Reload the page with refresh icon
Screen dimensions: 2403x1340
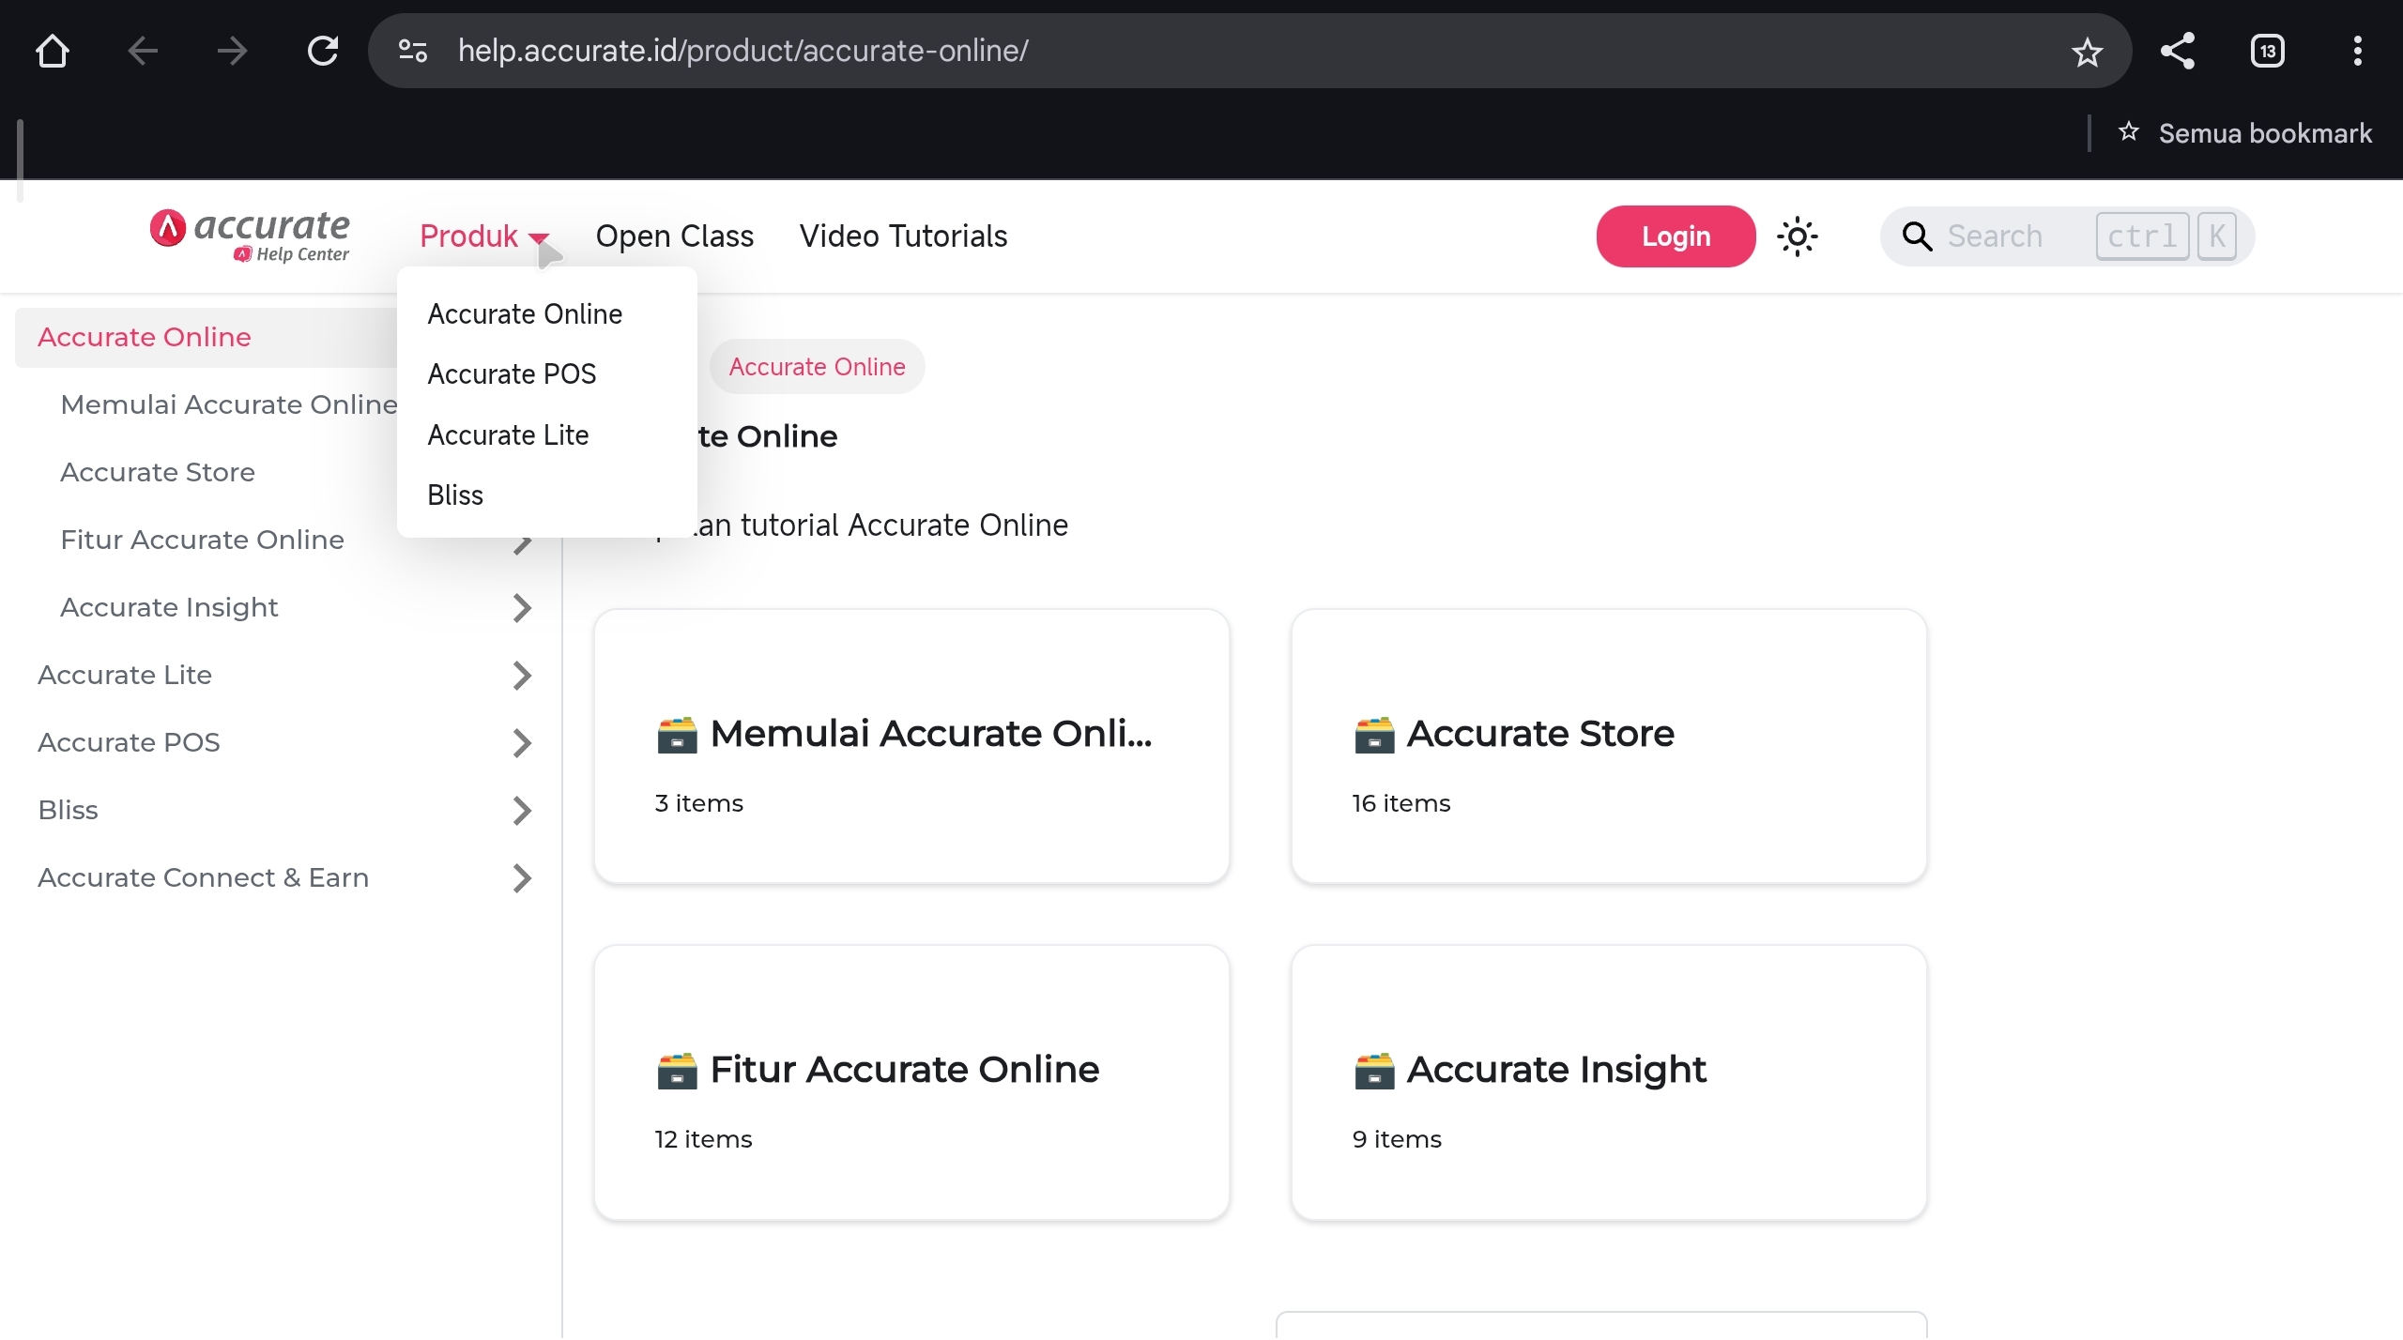(323, 51)
